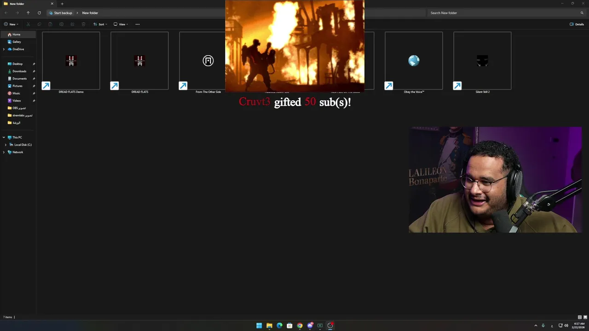
Task: Expand the breadcrumb chevron after Start backup
Action: click(77, 13)
